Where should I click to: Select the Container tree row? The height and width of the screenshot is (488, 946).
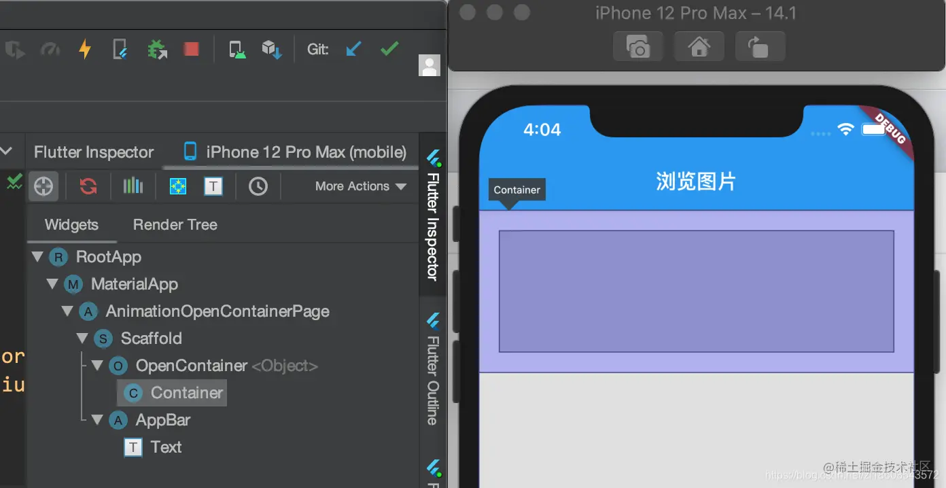(173, 393)
